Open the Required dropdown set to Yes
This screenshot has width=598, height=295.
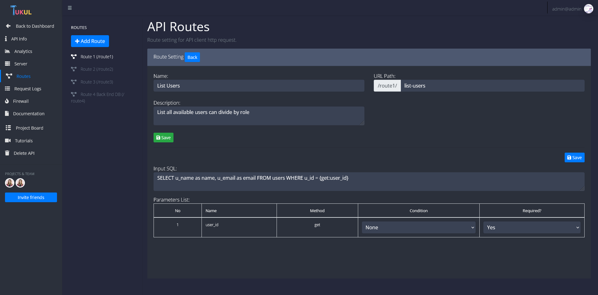coord(532,227)
